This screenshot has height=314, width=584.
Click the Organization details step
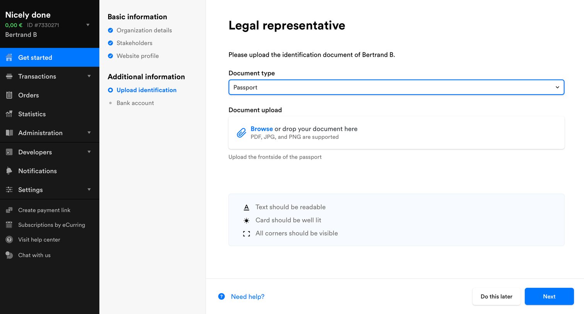tap(144, 30)
